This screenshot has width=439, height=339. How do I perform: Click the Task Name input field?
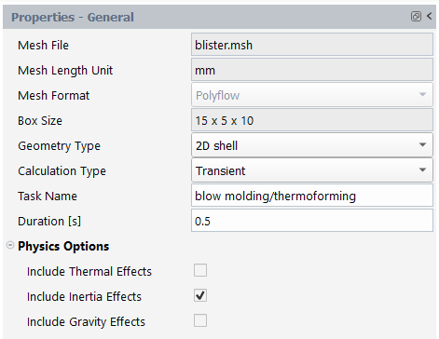[312, 196]
